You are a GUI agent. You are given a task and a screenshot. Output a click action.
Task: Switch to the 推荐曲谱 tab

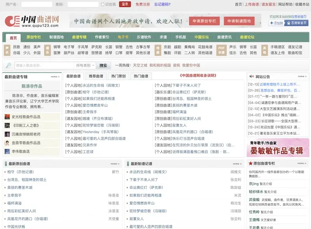pyautogui.click(x=96, y=76)
